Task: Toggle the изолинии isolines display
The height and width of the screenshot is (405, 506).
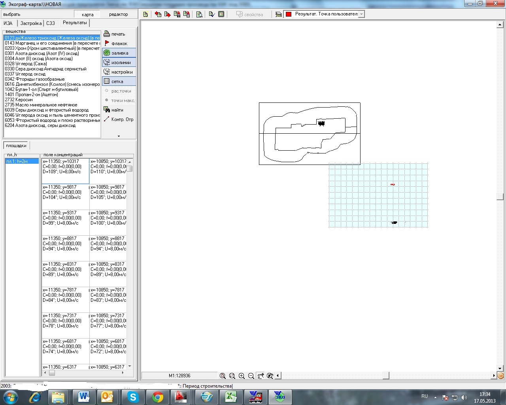Action: click(119, 62)
